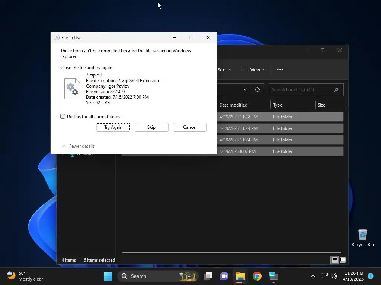Viewport: 381px width, 285px height.
Task: Open the notification badge
Action: 371,276
